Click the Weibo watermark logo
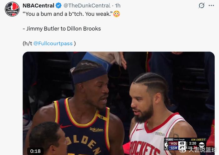Viewport: 219px width, 155px height. (x=183, y=150)
